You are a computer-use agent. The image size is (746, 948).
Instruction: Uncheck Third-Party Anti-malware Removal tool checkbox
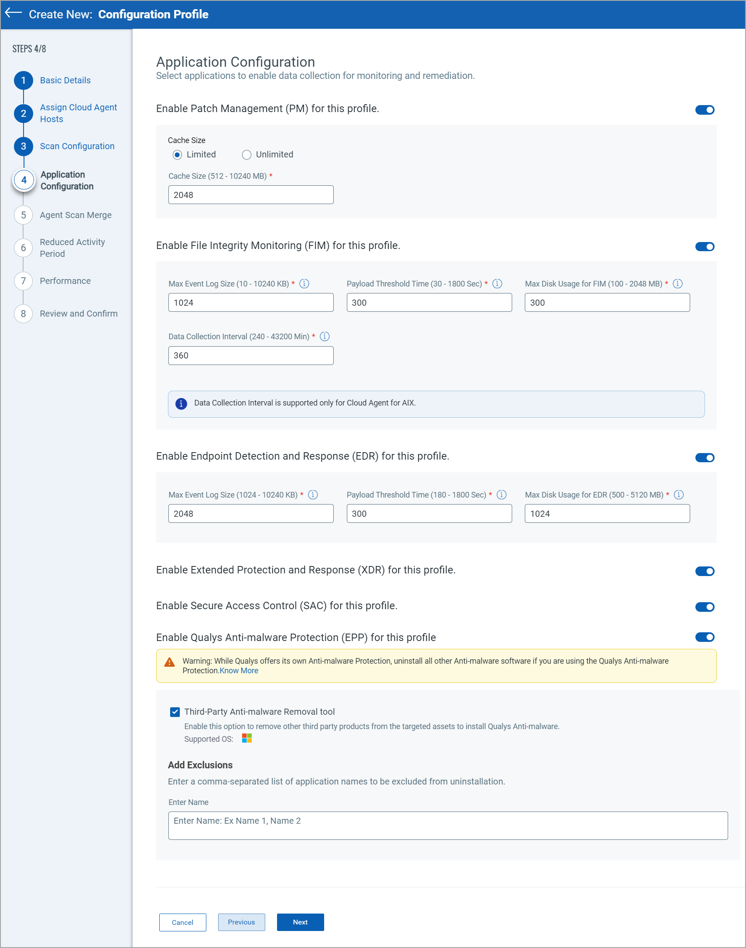coord(175,712)
